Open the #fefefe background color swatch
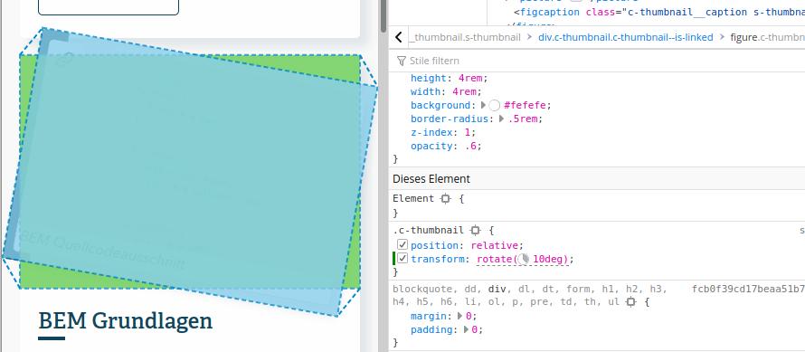 pyautogui.click(x=495, y=105)
